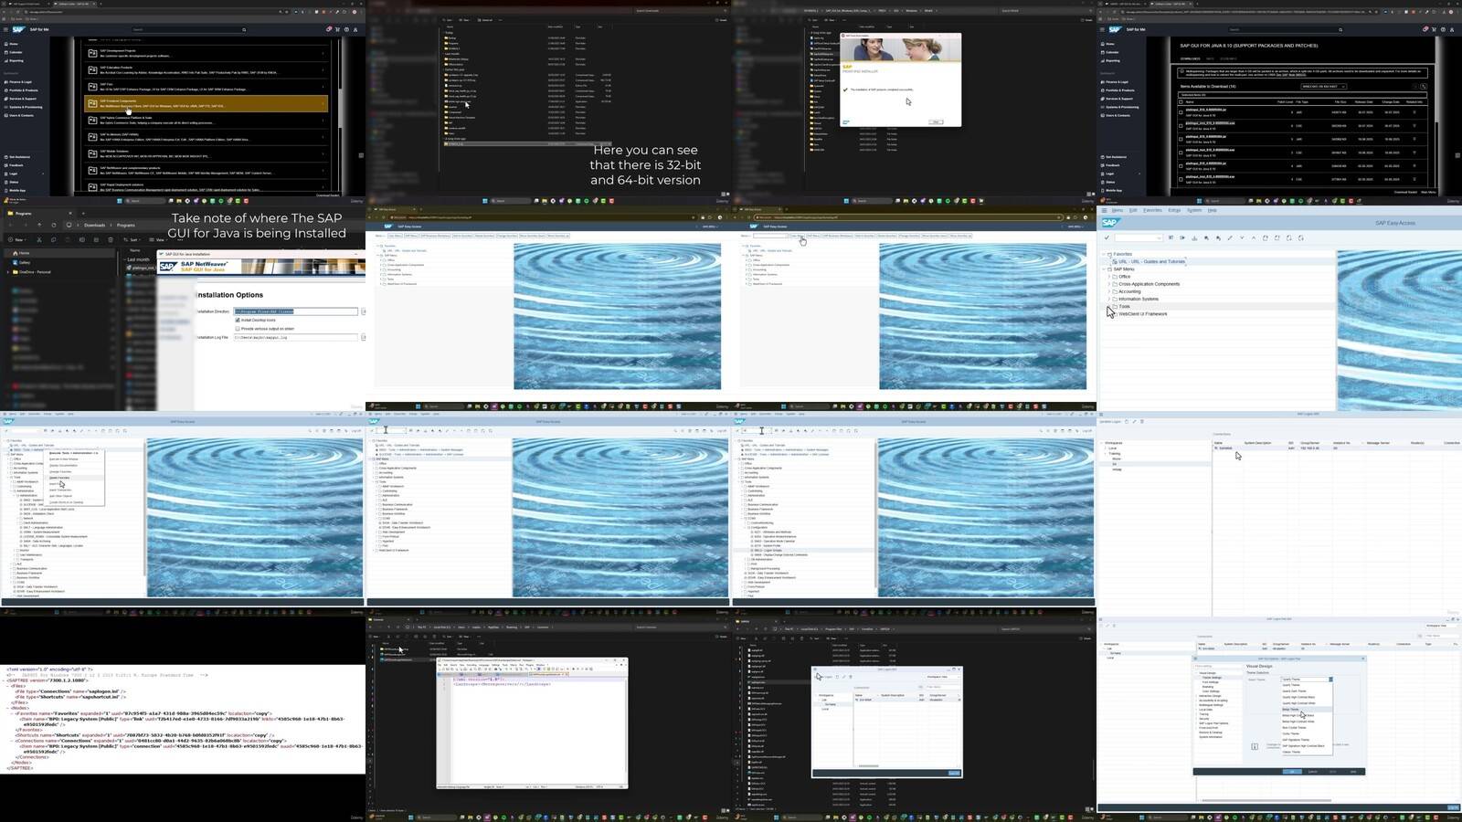The width and height of the screenshot is (1462, 822).
Task: Click Download Basket button below download items table
Action: point(1405,192)
